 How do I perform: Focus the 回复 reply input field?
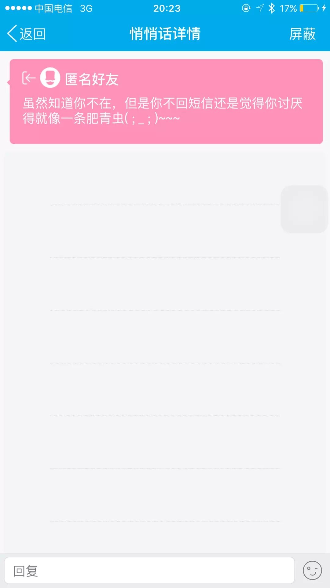tap(149, 571)
